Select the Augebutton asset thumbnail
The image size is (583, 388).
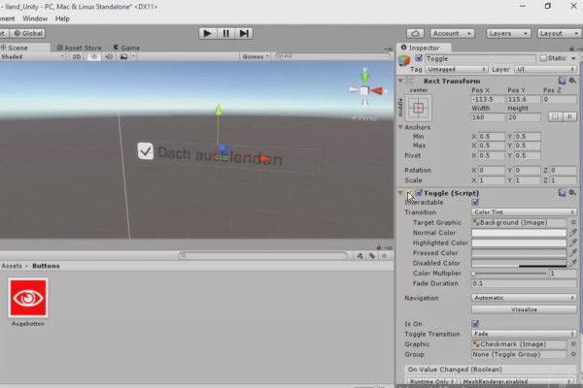tap(28, 298)
